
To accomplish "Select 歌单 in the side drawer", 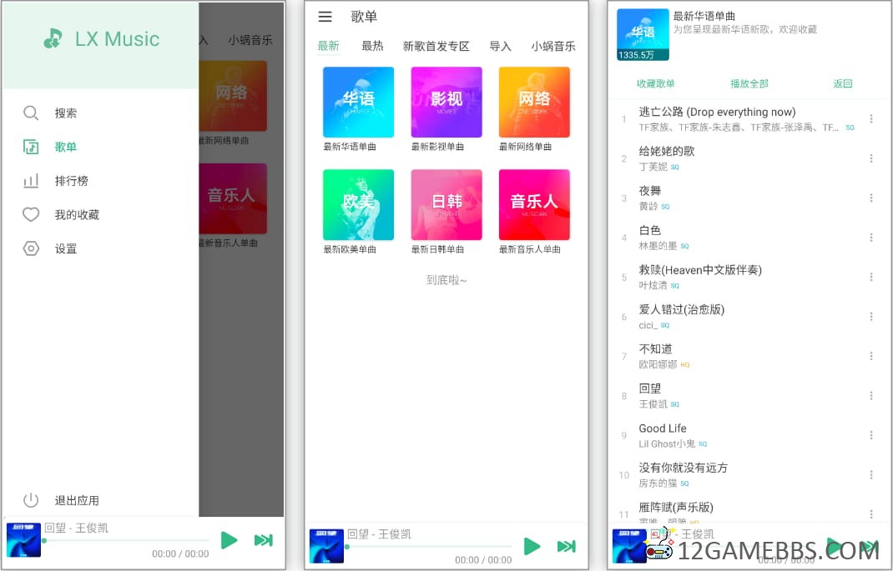I will point(66,148).
